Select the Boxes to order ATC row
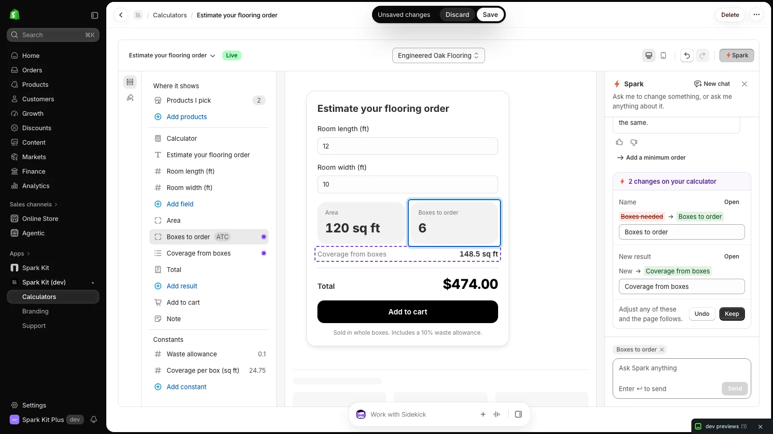 click(x=209, y=237)
